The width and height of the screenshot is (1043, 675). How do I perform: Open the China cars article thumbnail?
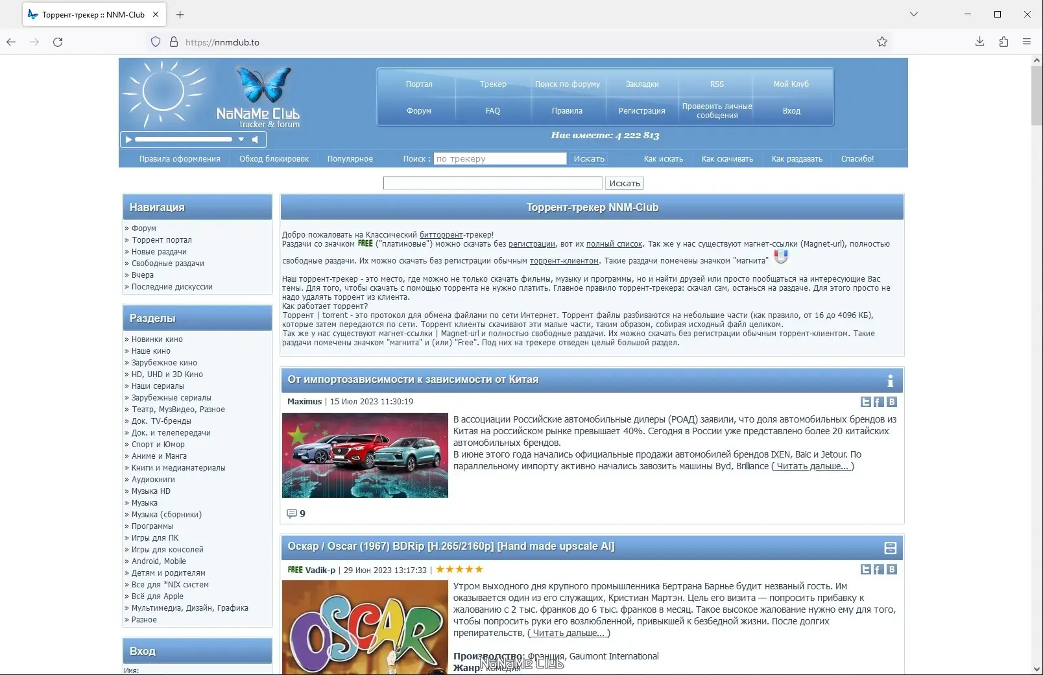[x=365, y=456]
